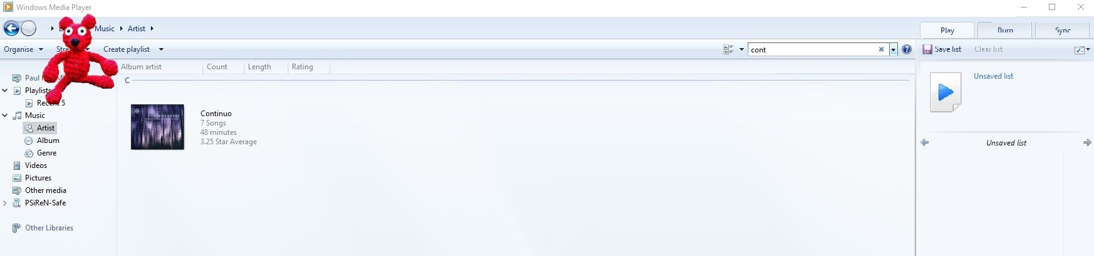Collapse the Music tree node
The width and height of the screenshot is (1094, 256).
coord(5,116)
